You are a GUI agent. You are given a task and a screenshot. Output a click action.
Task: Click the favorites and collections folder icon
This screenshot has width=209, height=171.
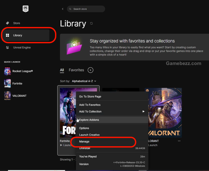pyautogui.click(x=74, y=47)
